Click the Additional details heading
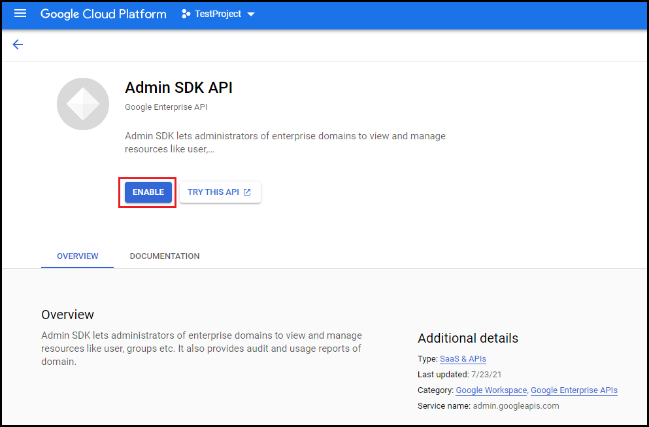This screenshot has width=649, height=427. click(468, 338)
